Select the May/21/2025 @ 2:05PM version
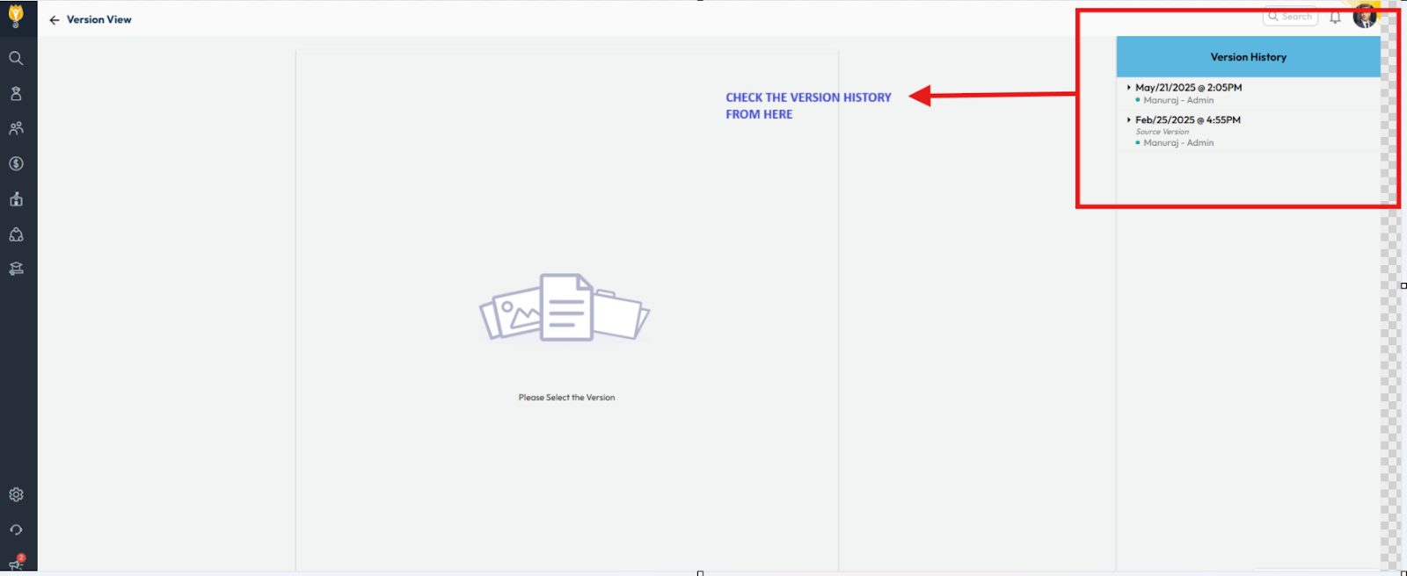1407x576 pixels. point(1188,88)
